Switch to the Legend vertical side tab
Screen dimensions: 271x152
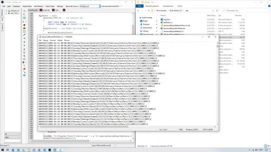2,27
